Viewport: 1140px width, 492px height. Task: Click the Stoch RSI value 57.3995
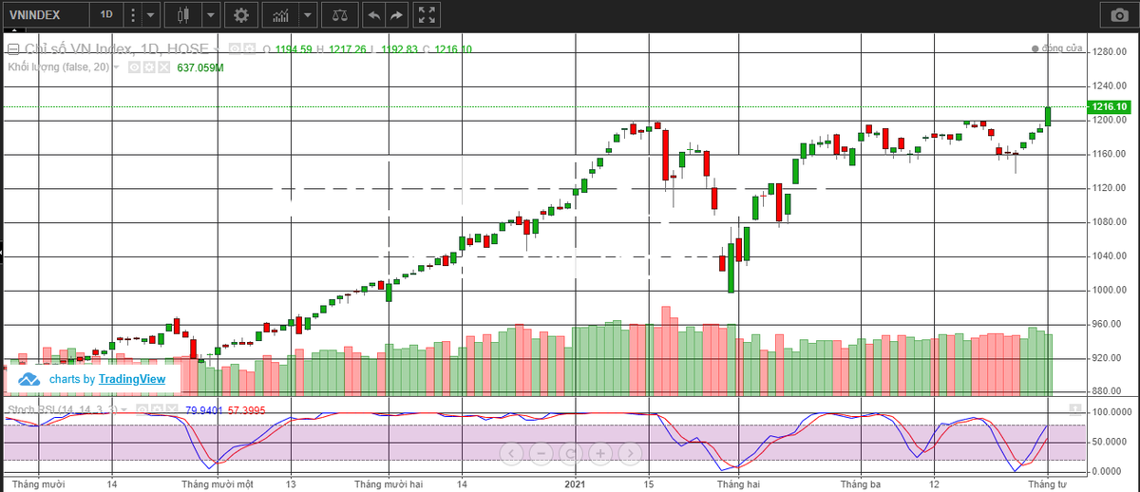pyautogui.click(x=246, y=409)
